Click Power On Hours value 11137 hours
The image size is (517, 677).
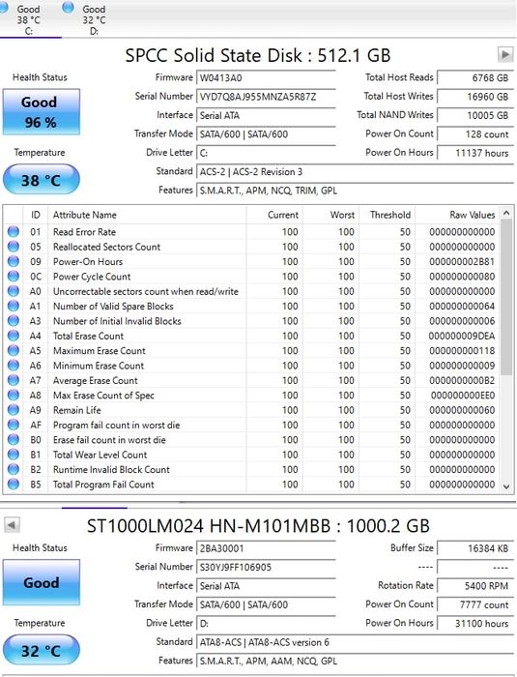click(475, 153)
